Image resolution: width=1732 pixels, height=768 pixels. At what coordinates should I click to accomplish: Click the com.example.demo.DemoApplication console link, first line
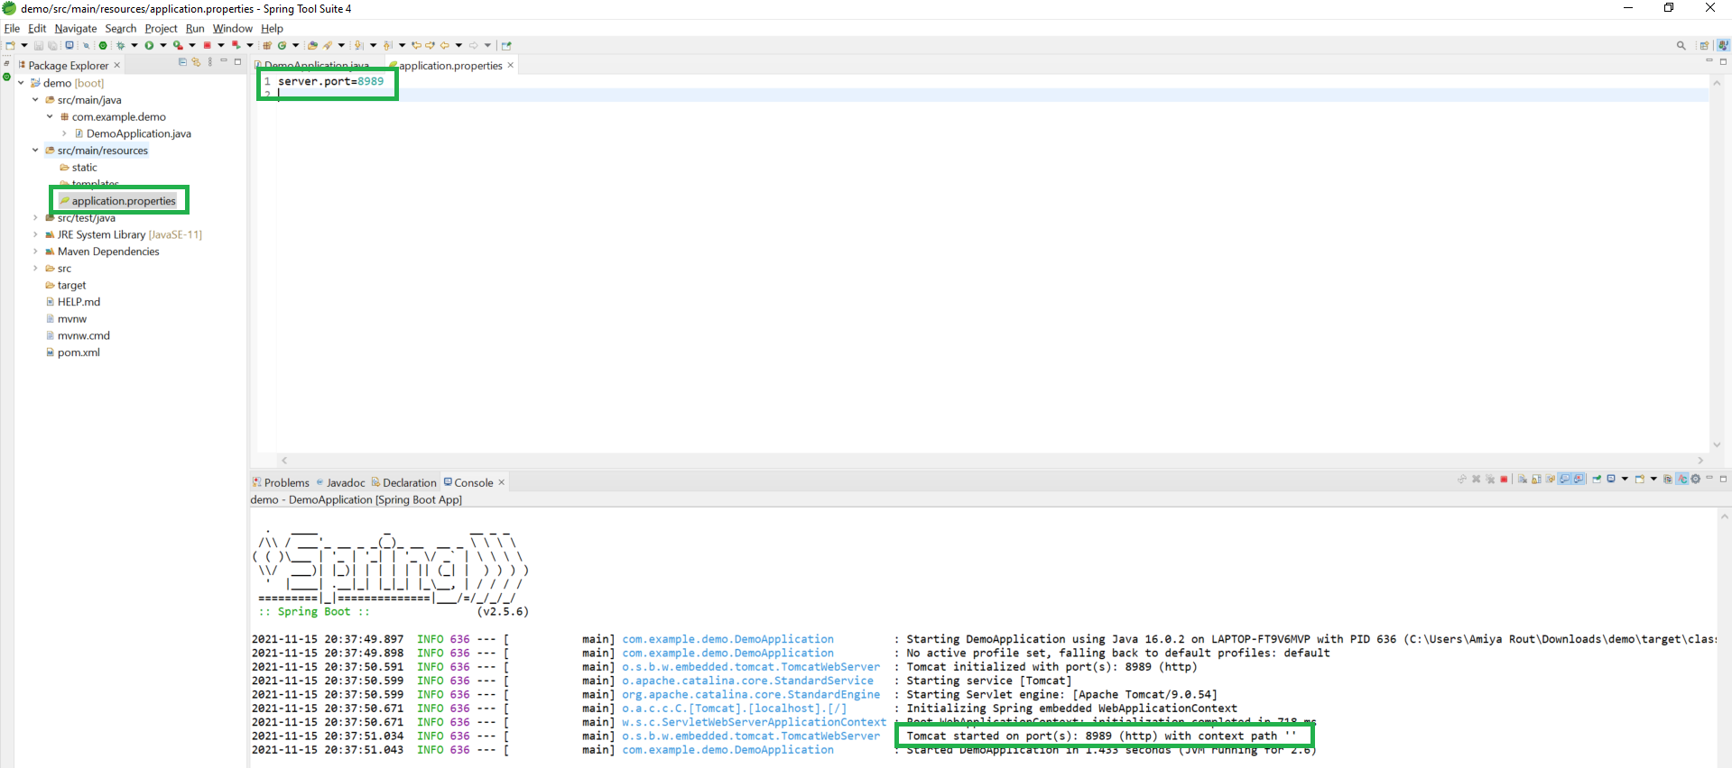click(x=727, y=639)
